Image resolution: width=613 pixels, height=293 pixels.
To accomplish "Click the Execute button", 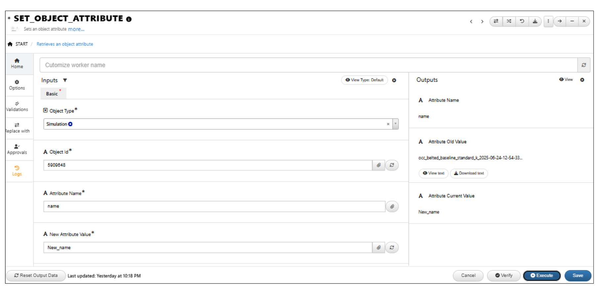I will [542, 275].
